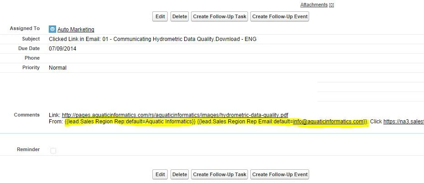Click the Attachments count [0]
424x183 pixels.
[x=331, y=5]
